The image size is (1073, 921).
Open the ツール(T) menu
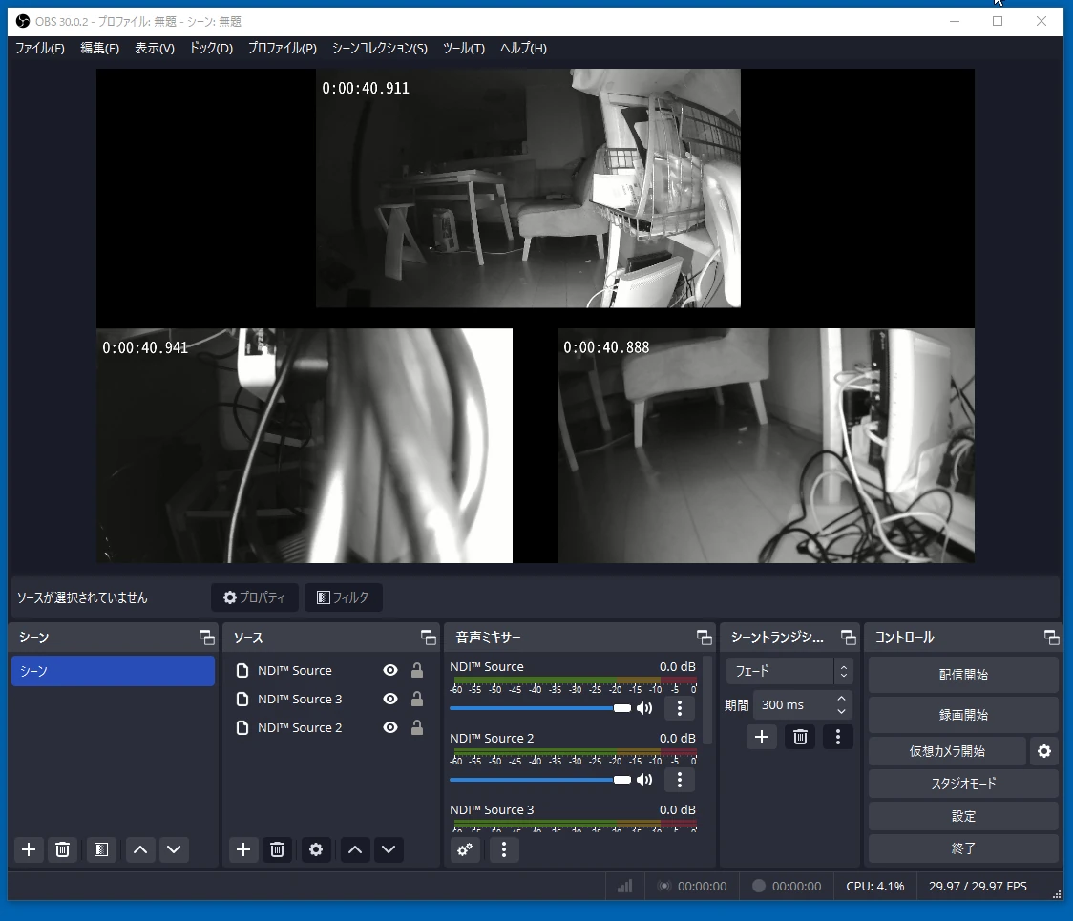point(464,48)
